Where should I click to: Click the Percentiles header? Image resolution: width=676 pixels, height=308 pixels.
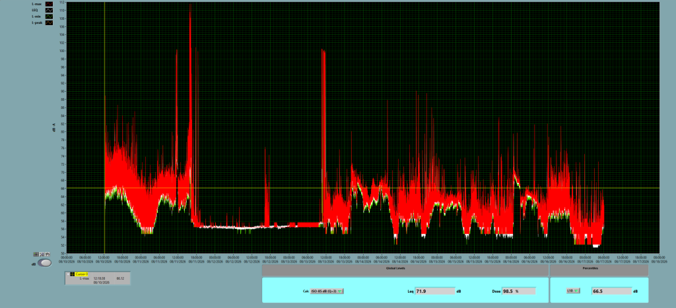point(599,270)
